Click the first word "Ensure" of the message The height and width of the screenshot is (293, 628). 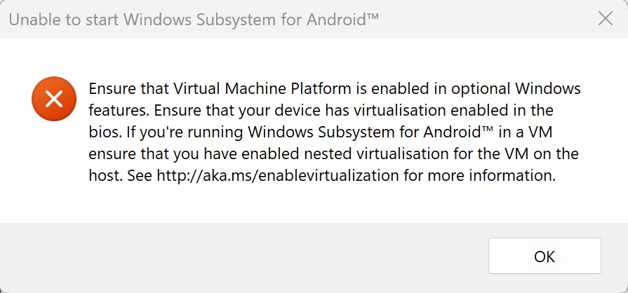(110, 89)
